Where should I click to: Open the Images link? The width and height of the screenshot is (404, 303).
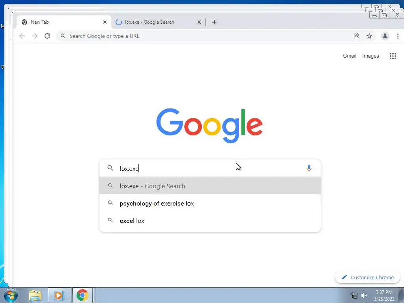coord(370,56)
